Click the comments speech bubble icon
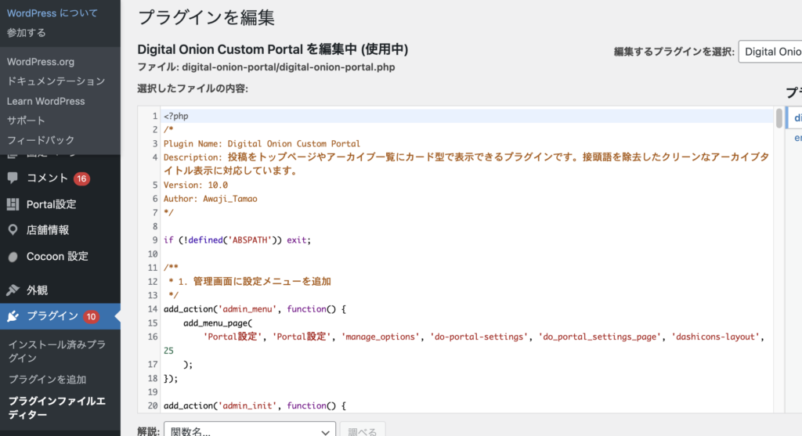802x436 pixels. 13,178
